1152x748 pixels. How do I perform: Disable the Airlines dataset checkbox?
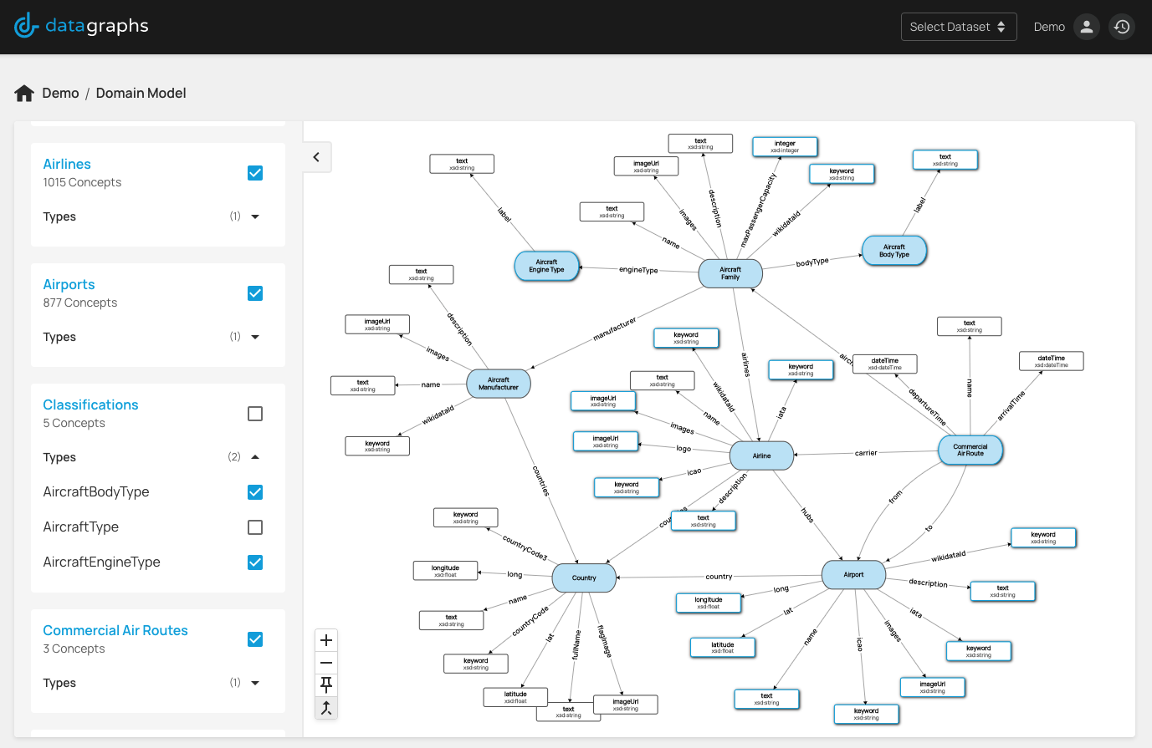(254, 173)
